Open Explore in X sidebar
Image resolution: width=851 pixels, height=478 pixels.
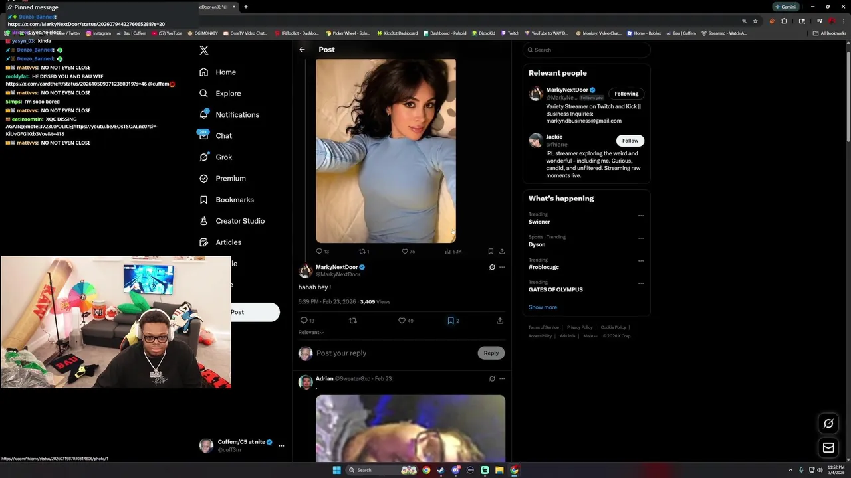click(220, 93)
